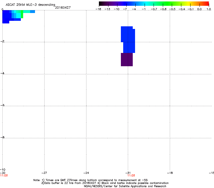Click the large blue data block near -21
The width and height of the screenshot is (214, 188).
point(128,40)
